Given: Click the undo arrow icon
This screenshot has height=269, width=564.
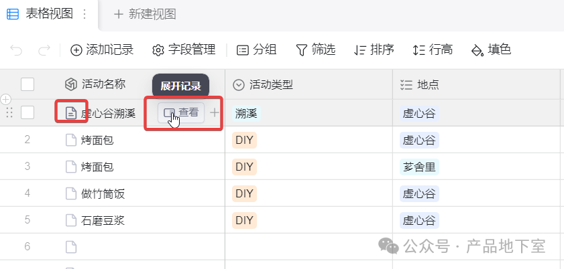Looking at the screenshot, I should pos(17,50).
